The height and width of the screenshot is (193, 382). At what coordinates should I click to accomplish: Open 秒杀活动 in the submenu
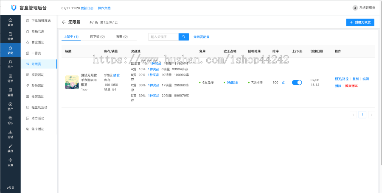tap(39, 85)
